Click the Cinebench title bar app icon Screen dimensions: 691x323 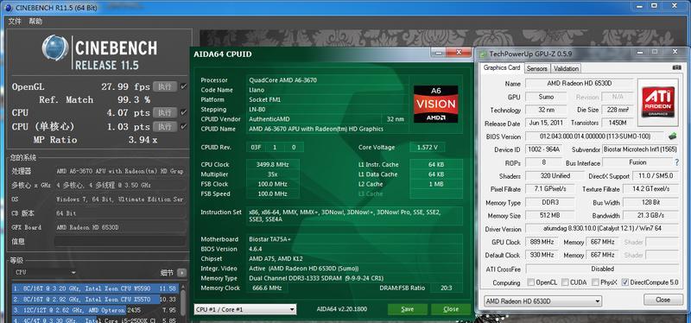tap(9, 8)
